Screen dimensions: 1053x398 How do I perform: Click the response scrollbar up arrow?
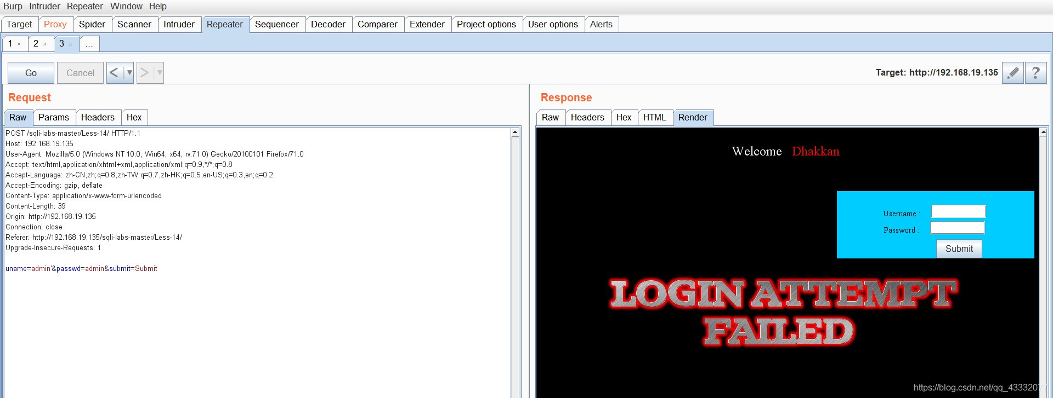tap(1043, 132)
